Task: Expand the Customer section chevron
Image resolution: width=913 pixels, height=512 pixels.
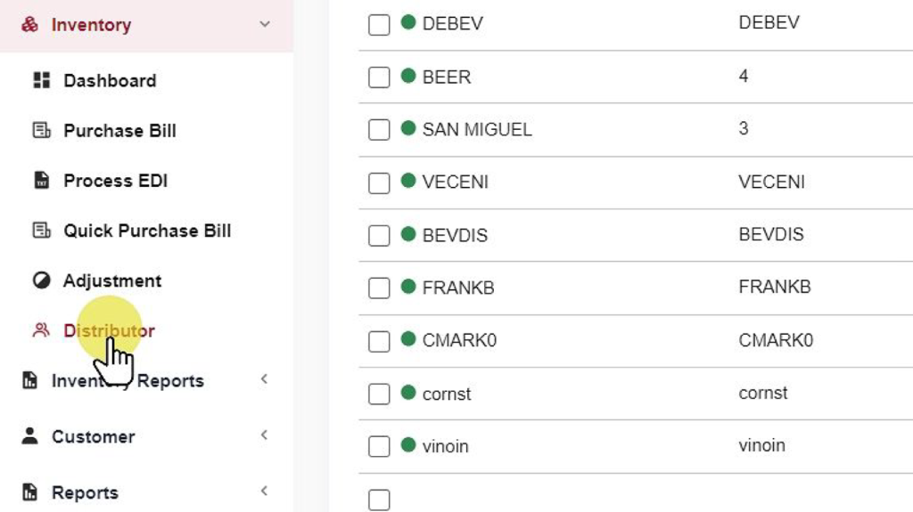Action: (264, 435)
